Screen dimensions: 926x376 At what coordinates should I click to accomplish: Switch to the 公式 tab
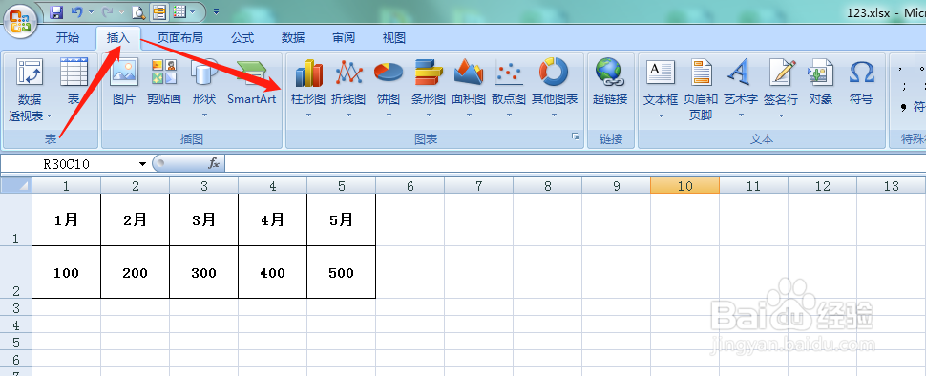click(x=242, y=38)
